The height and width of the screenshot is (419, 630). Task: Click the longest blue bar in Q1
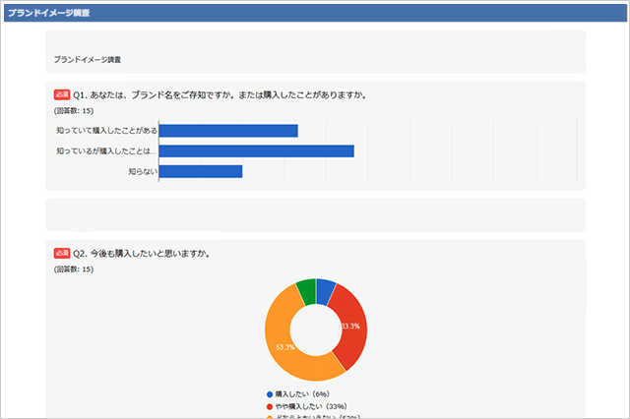[x=256, y=151]
